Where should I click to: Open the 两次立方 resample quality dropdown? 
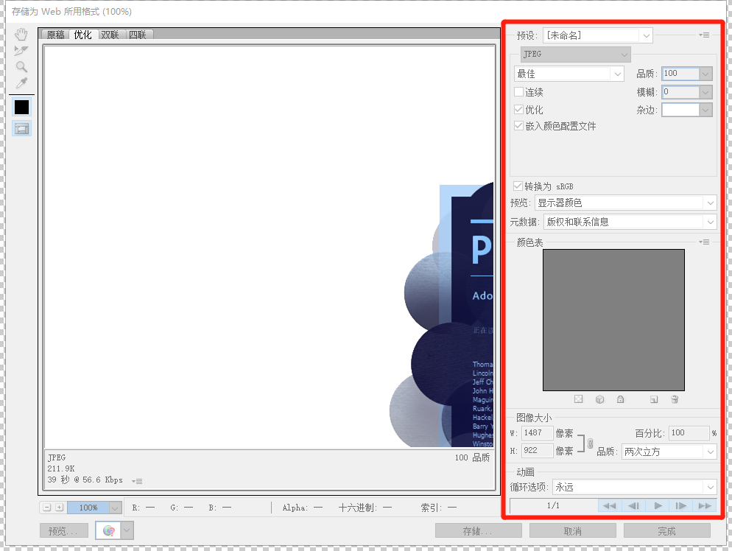[x=669, y=452]
